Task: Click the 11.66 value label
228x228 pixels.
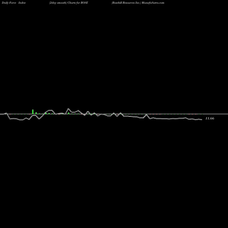Action: (x=210, y=118)
